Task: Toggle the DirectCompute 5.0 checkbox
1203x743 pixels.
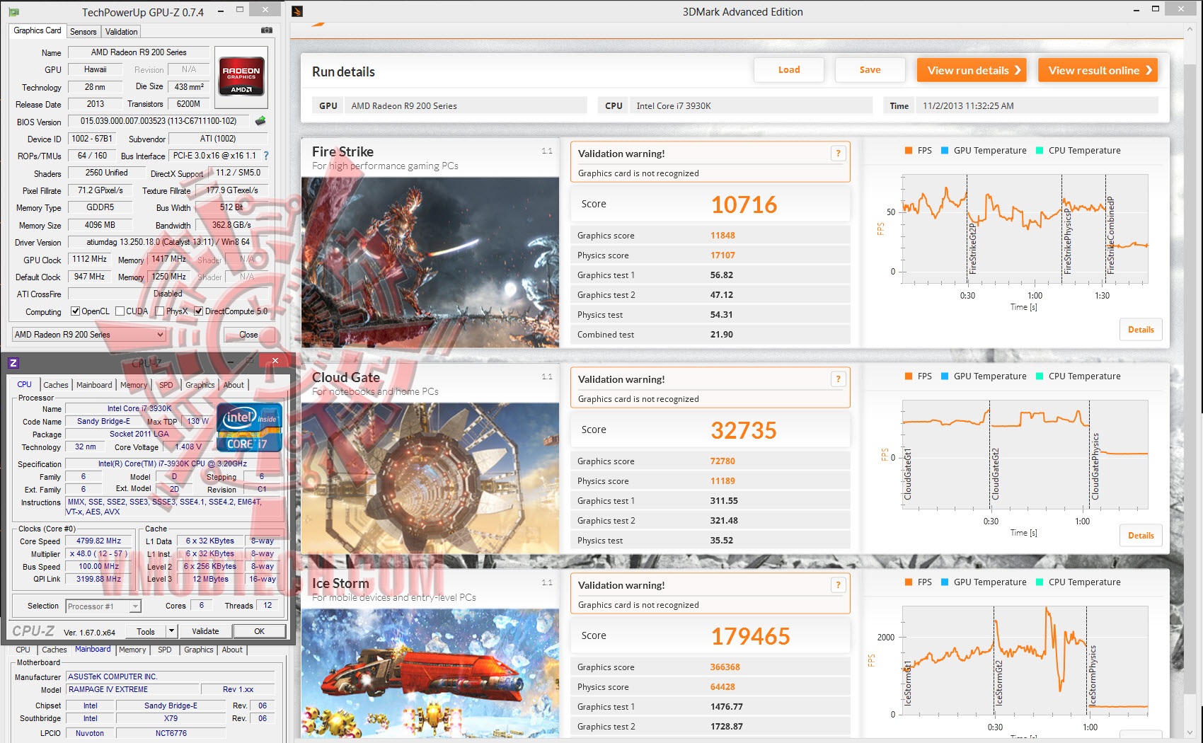Action: [199, 311]
